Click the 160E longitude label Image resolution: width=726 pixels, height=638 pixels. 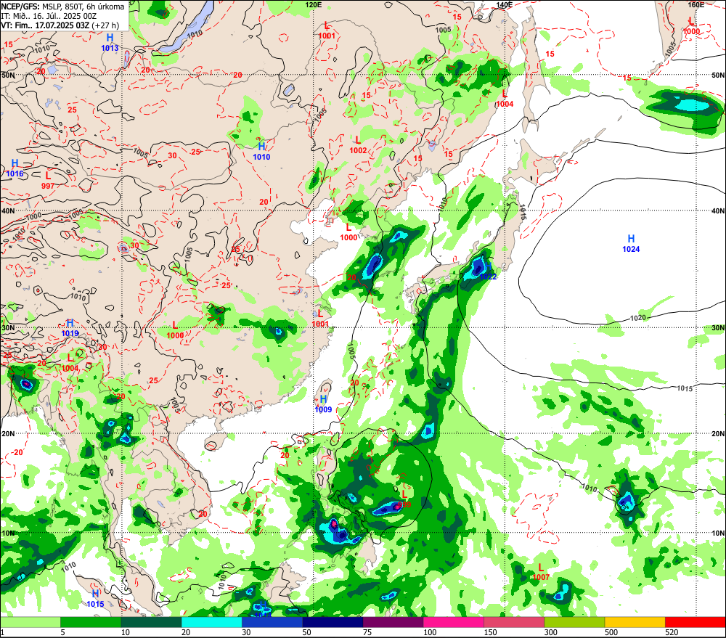pos(696,4)
